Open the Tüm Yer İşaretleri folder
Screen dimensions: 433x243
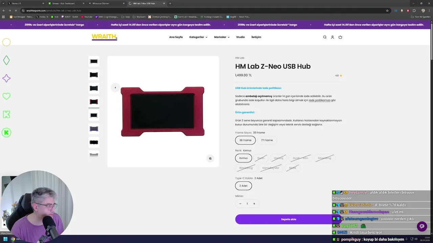(420, 17)
